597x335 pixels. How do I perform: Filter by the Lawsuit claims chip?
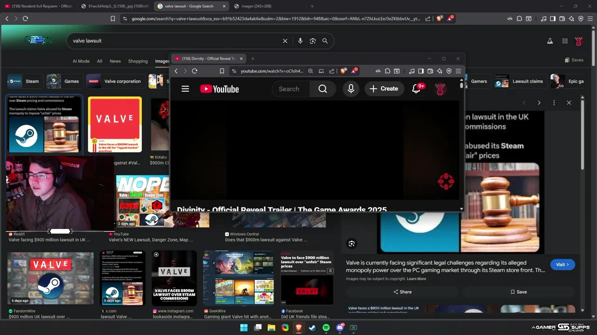point(520,81)
